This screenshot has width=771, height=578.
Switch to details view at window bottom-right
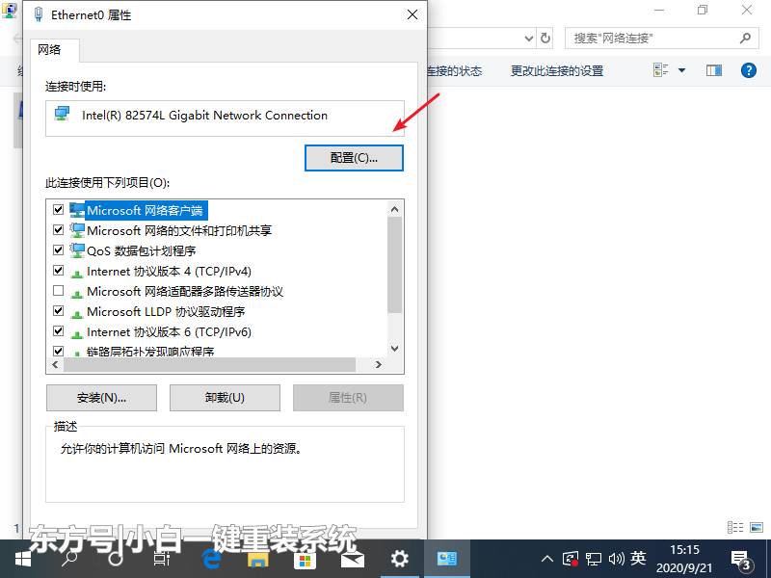(735, 527)
